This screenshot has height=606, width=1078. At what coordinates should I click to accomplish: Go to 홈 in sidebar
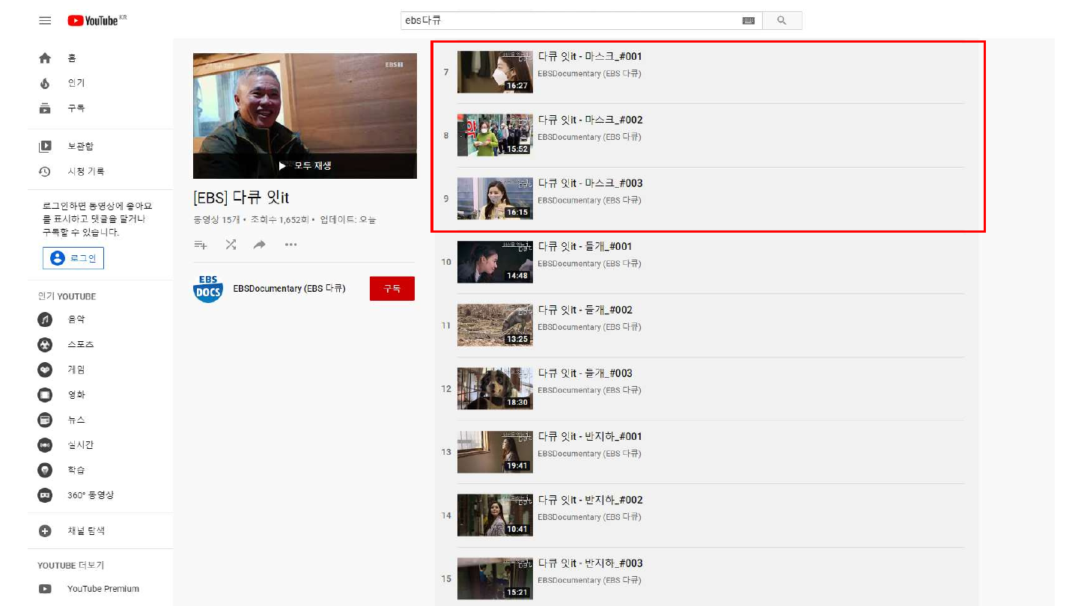72,58
